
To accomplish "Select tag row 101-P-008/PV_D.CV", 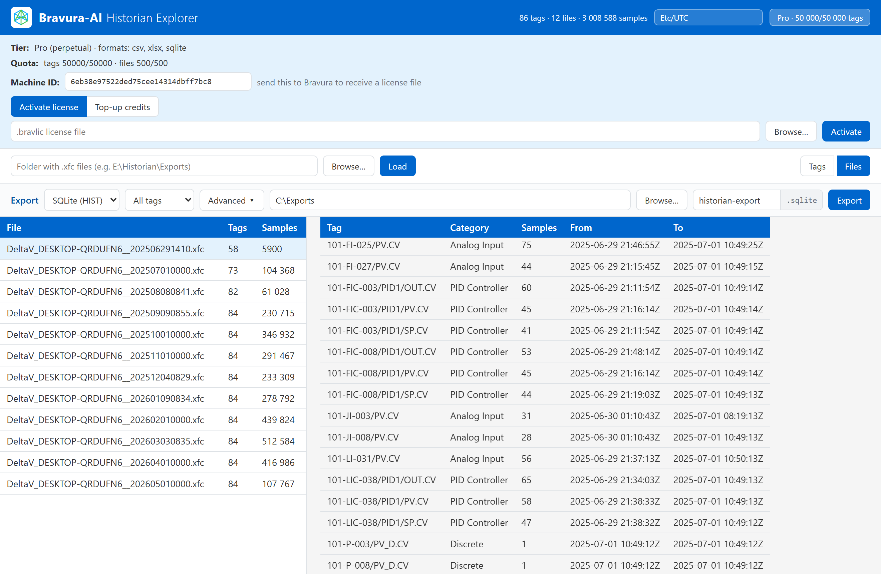I will tap(545, 565).
